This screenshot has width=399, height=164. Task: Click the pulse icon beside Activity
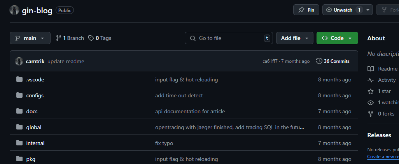[x=371, y=80]
